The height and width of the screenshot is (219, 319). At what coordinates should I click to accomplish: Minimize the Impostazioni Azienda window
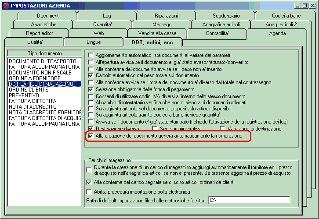pos(298,5)
